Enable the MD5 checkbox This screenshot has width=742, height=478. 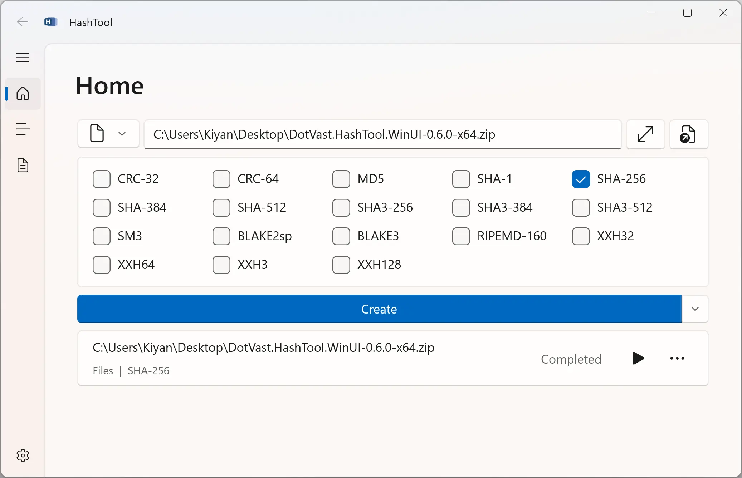click(341, 179)
